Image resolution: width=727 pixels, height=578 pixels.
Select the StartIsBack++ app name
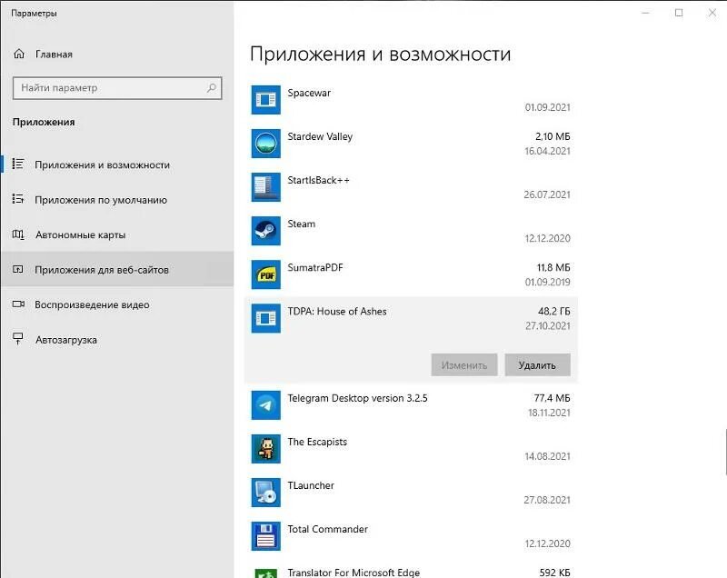pyautogui.click(x=319, y=180)
